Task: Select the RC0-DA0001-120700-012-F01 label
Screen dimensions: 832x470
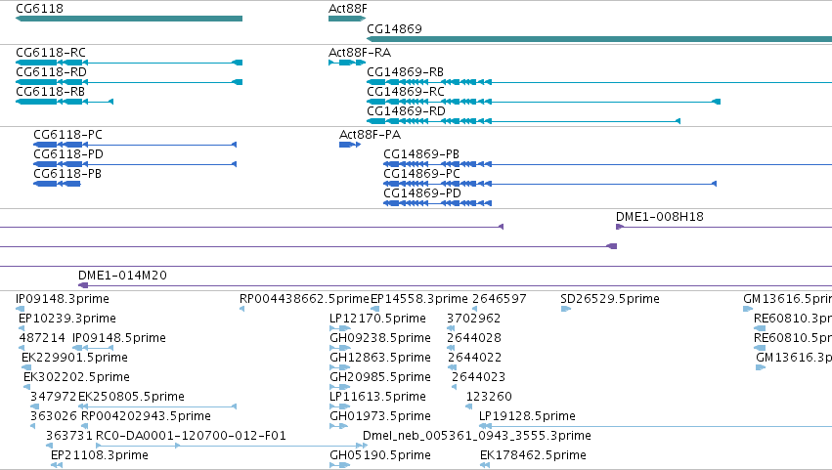Action: 191,436
